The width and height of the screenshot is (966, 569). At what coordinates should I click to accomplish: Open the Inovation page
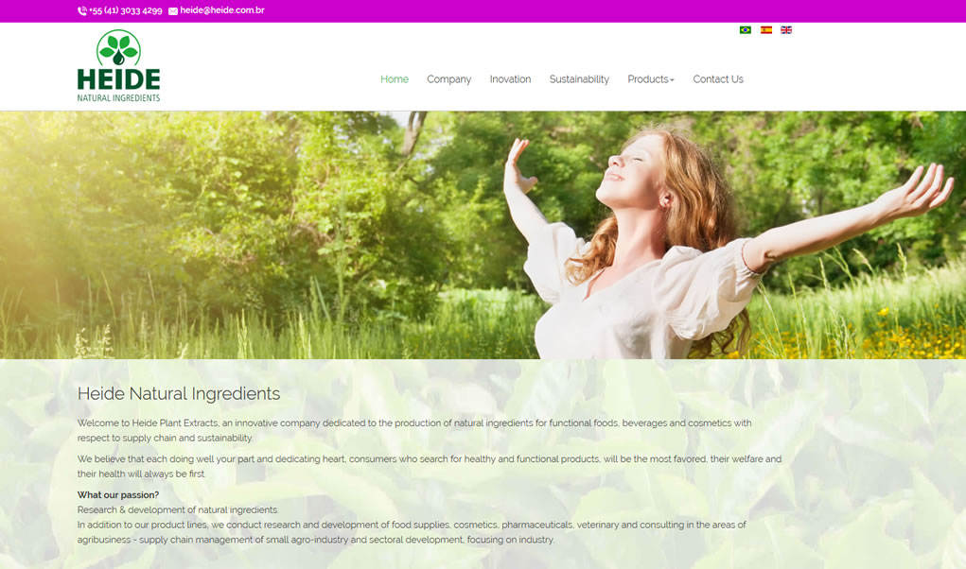point(510,79)
